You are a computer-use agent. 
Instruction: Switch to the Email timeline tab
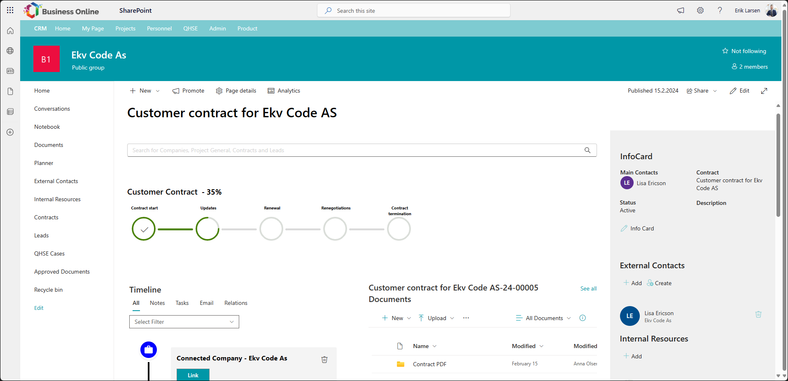click(x=207, y=303)
